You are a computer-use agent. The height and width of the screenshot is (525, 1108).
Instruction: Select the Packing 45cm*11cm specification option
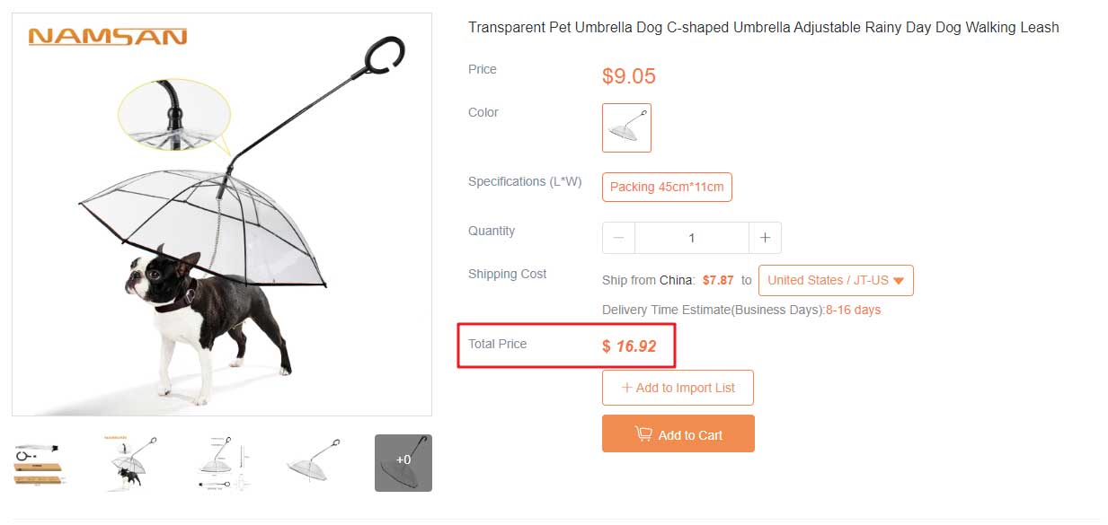[x=667, y=188]
